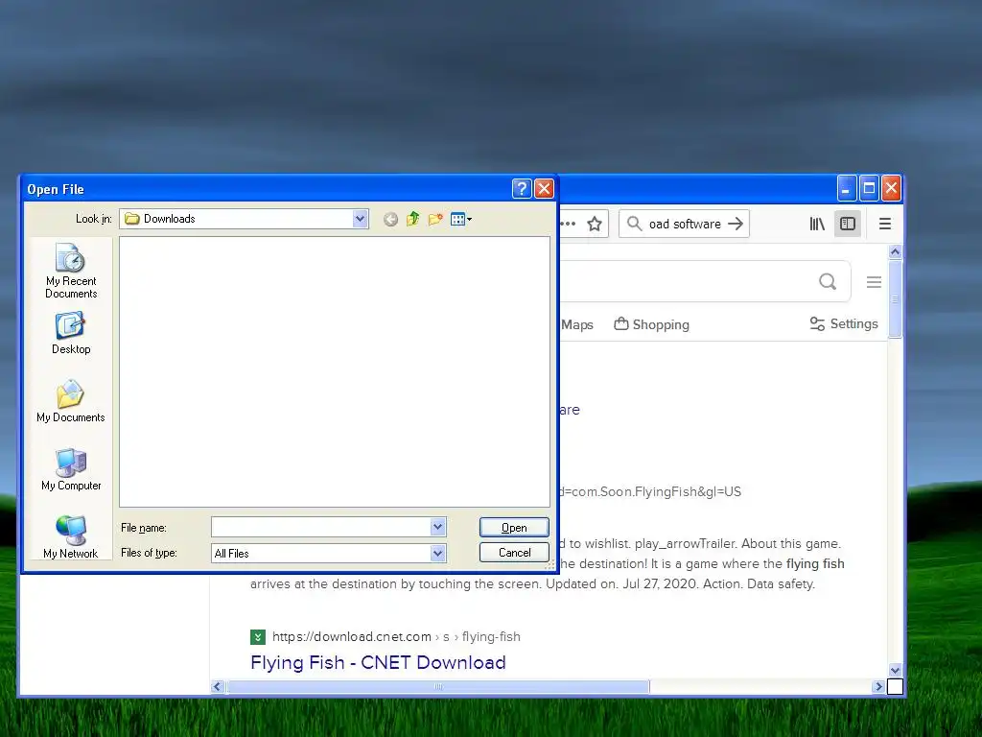Viewport: 982px width, 737px height.
Task: Submit search with the arrow button
Action: [x=736, y=224]
